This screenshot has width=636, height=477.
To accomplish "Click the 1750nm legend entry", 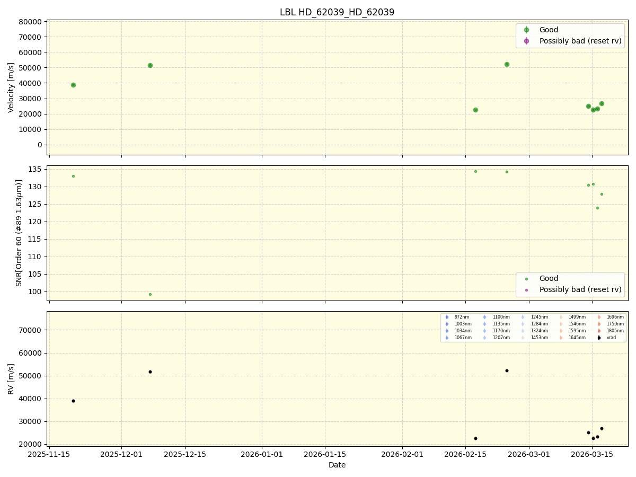I will 611,324.
